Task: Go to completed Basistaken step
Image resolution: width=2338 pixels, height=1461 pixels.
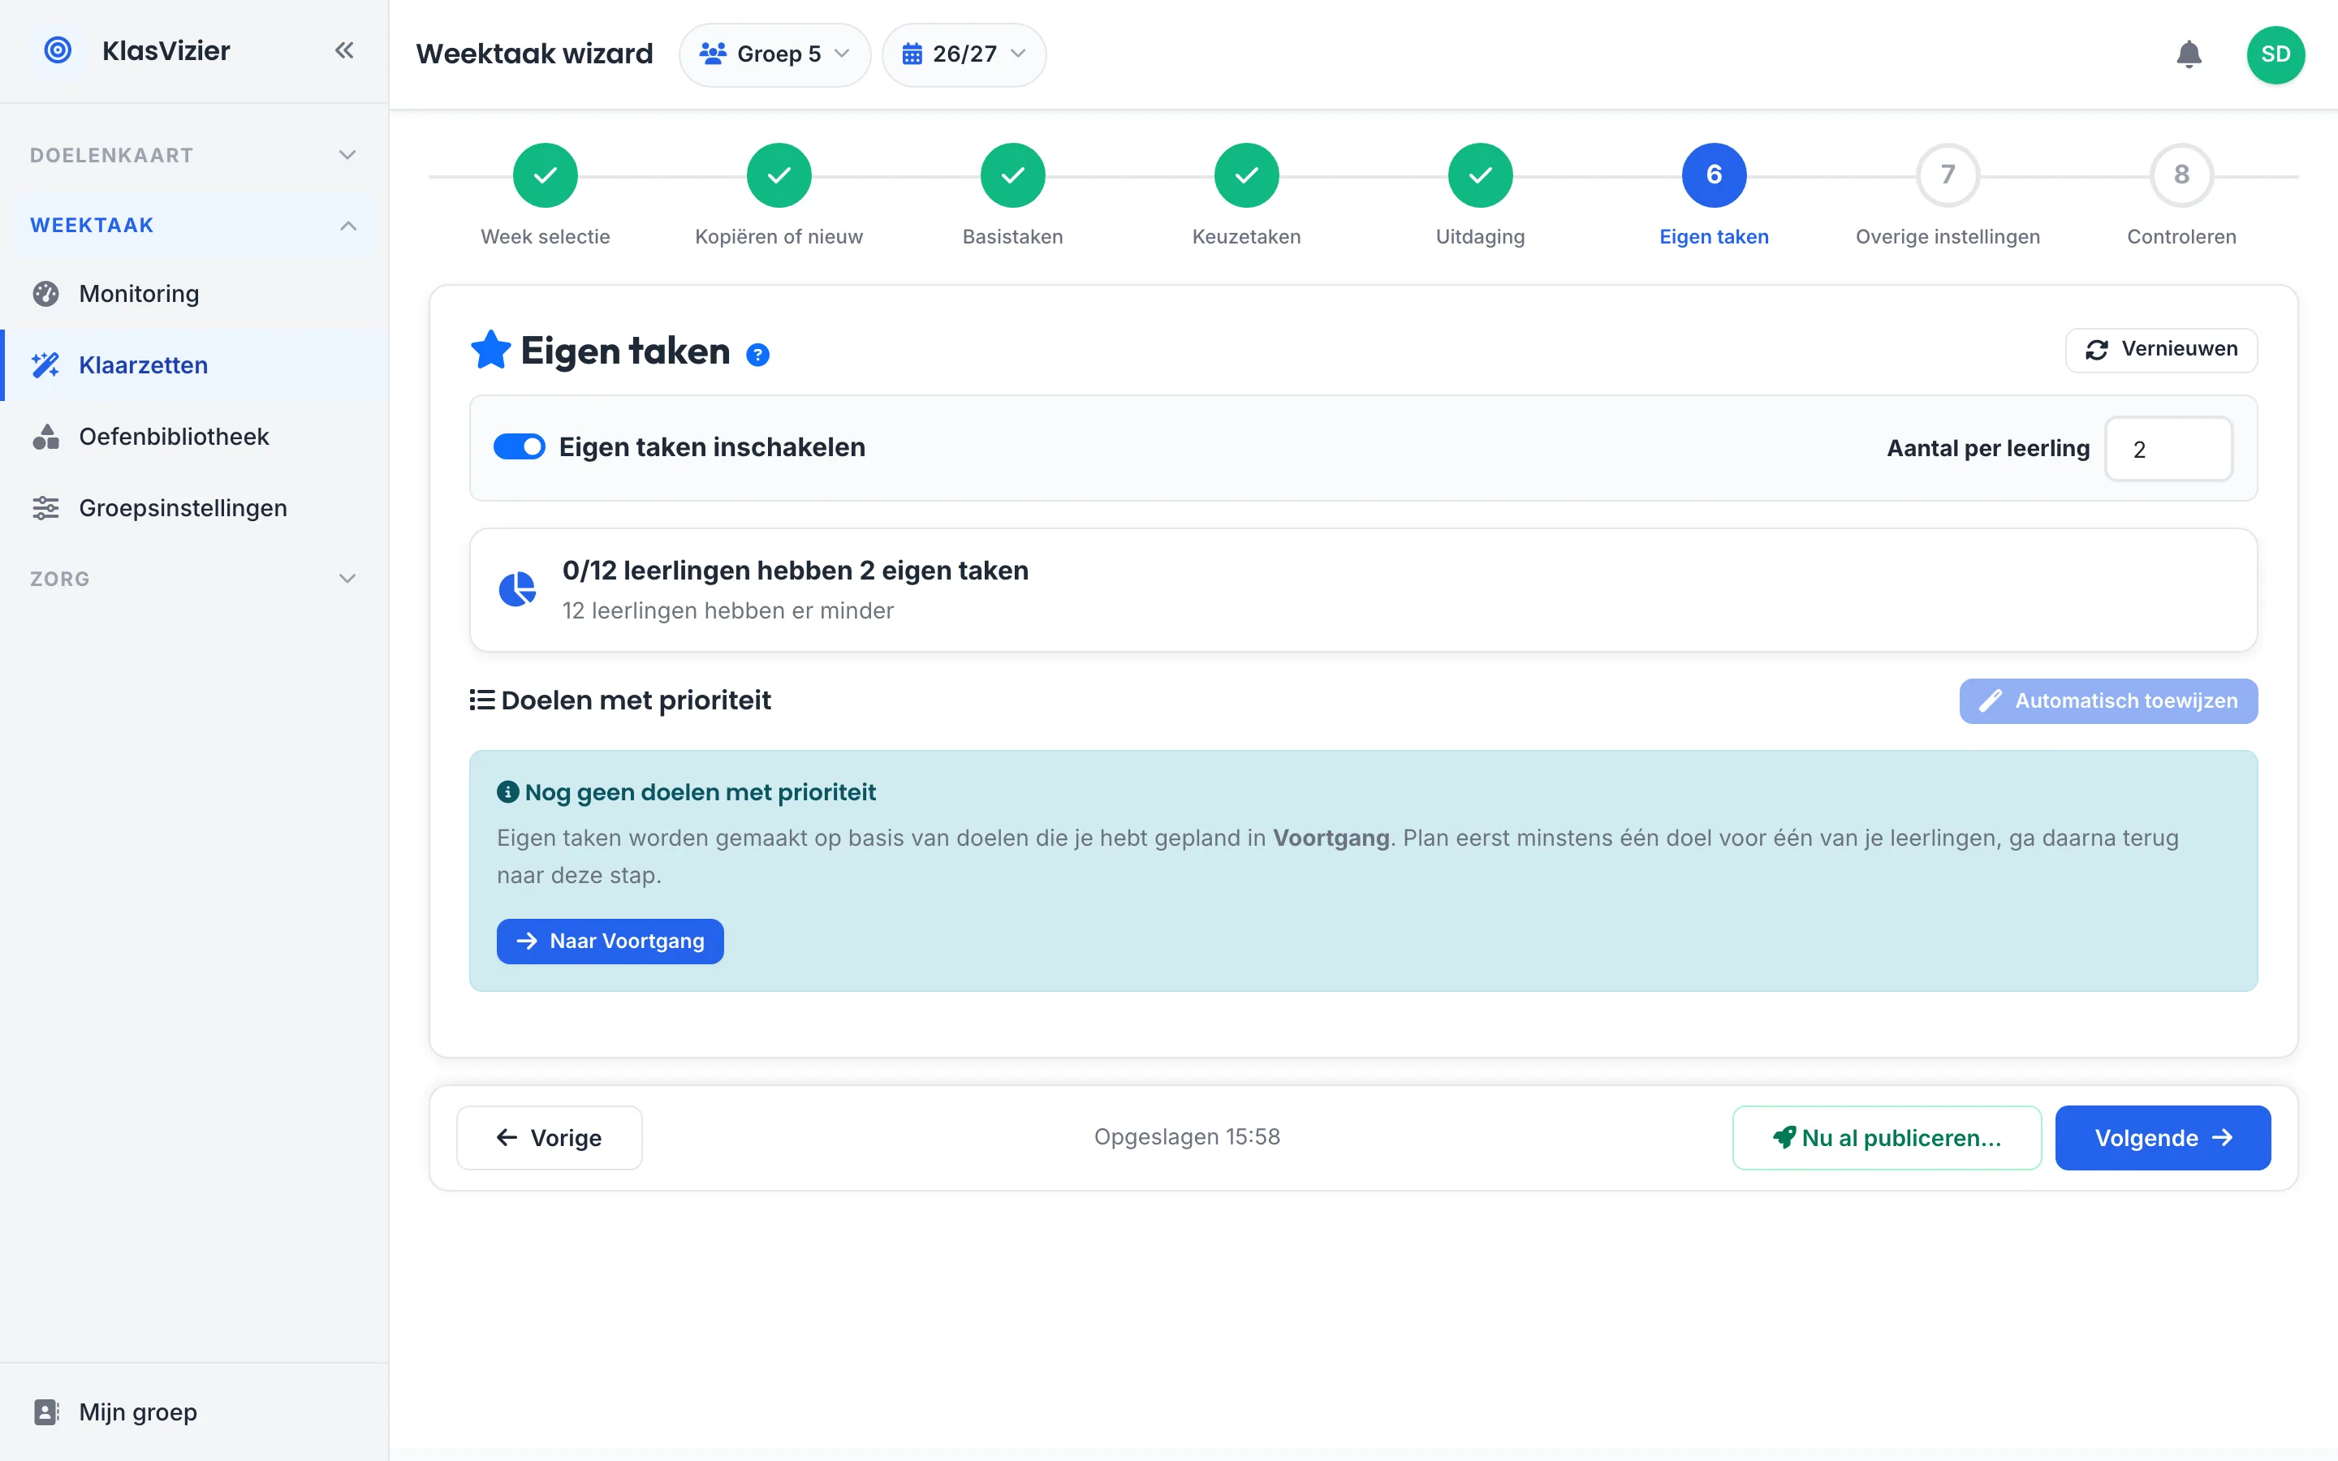Action: 1012,175
